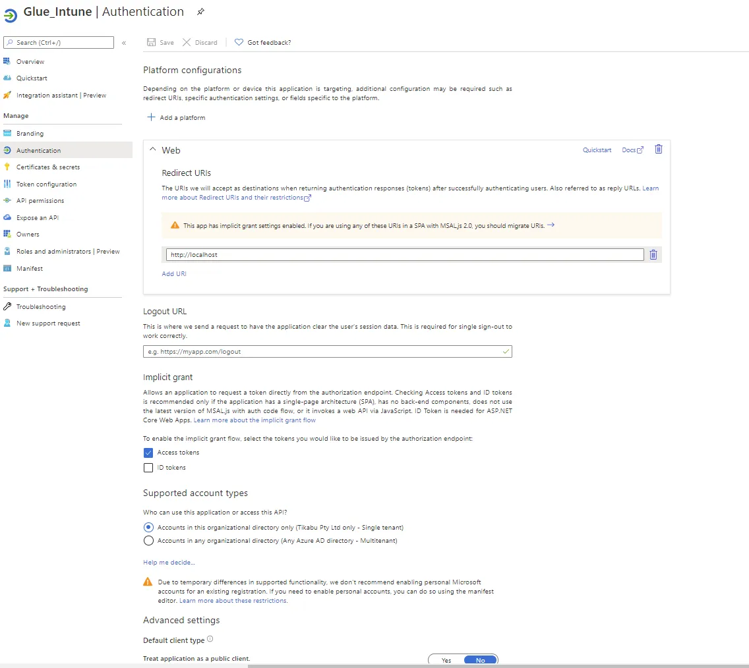Click the Save button
Screen dimensions: 749x668
160,42
